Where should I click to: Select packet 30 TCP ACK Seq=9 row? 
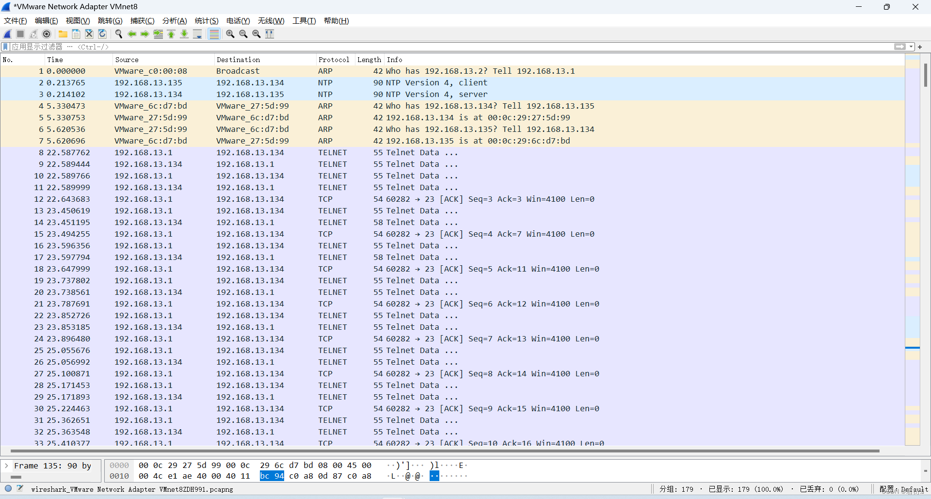point(452,408)
